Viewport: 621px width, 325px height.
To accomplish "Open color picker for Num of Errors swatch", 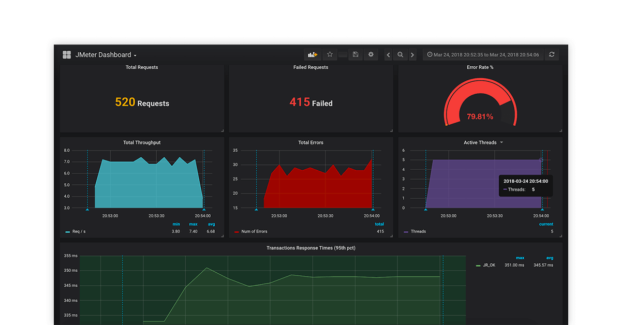I will coord(237,232).
